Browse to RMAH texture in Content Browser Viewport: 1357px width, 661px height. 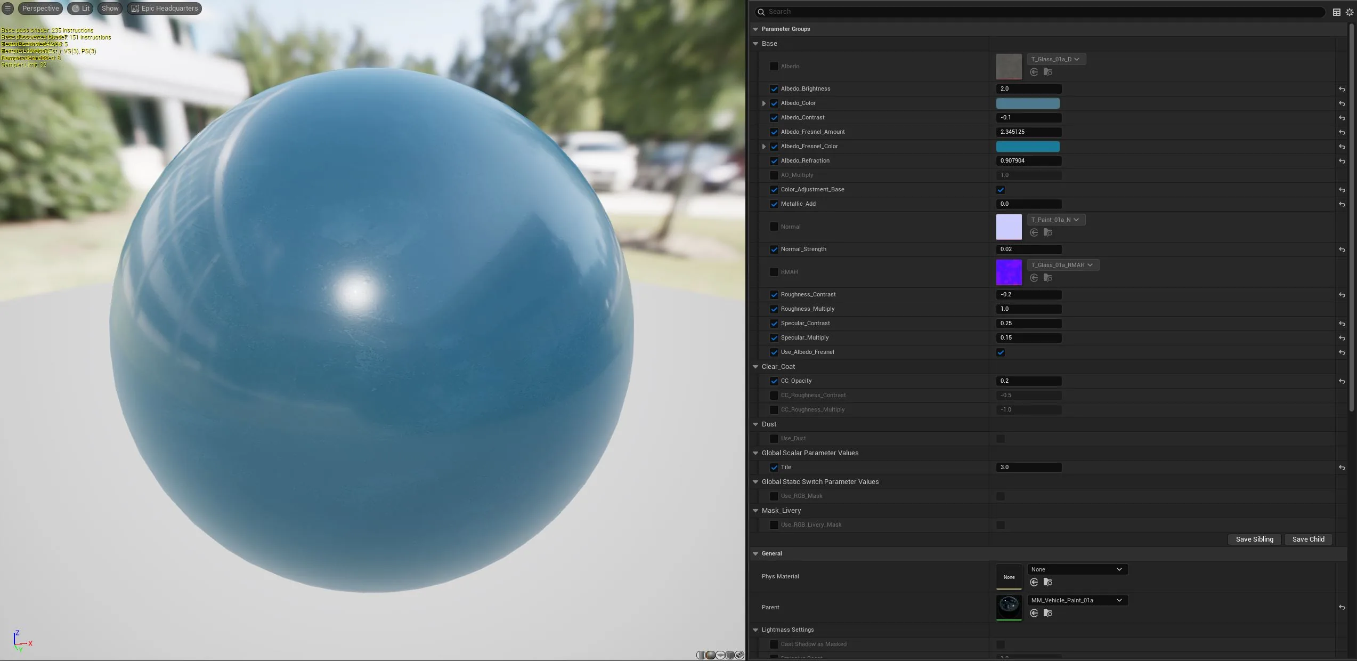[1047, 278]
